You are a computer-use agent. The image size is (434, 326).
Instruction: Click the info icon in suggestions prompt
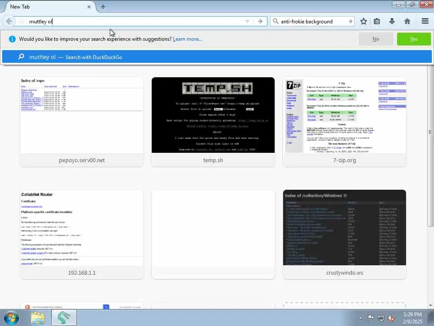(x=12, y=39)
